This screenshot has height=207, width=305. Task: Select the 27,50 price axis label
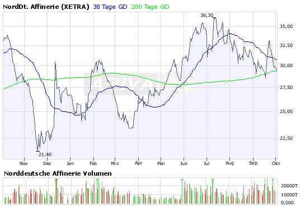pyautogui.click(x=286, y=88)
